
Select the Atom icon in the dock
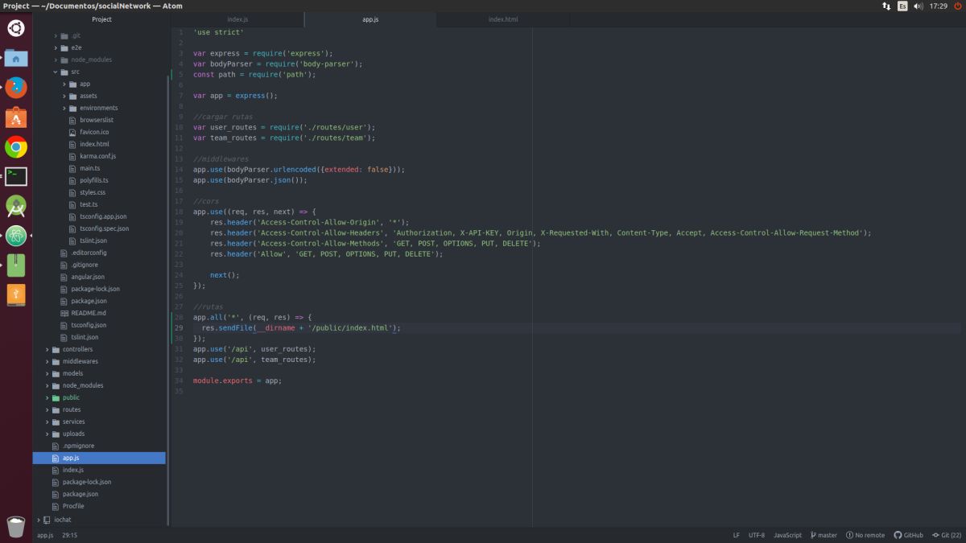pos(15,236)
